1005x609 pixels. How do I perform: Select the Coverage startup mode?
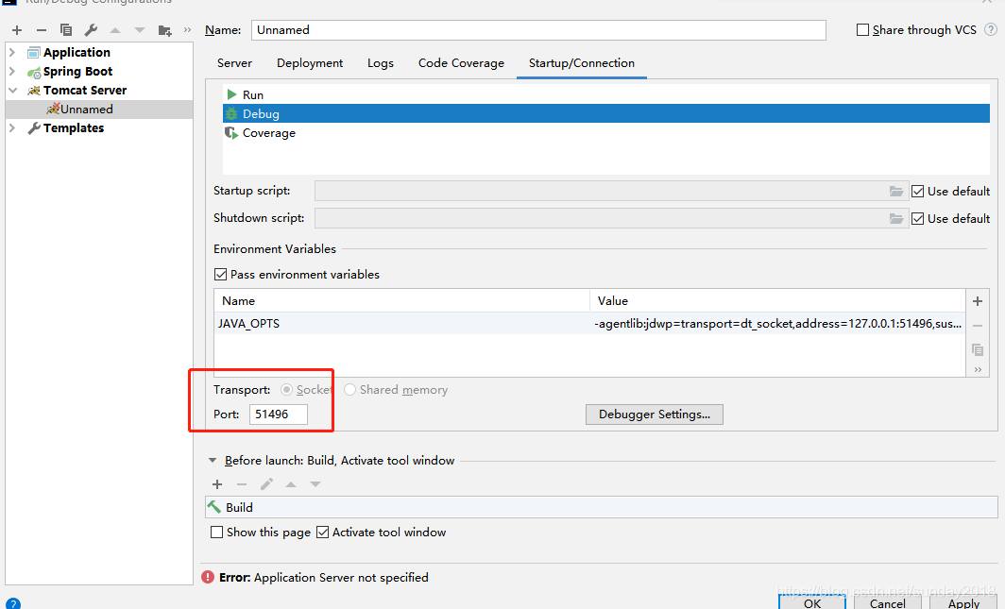605,133
